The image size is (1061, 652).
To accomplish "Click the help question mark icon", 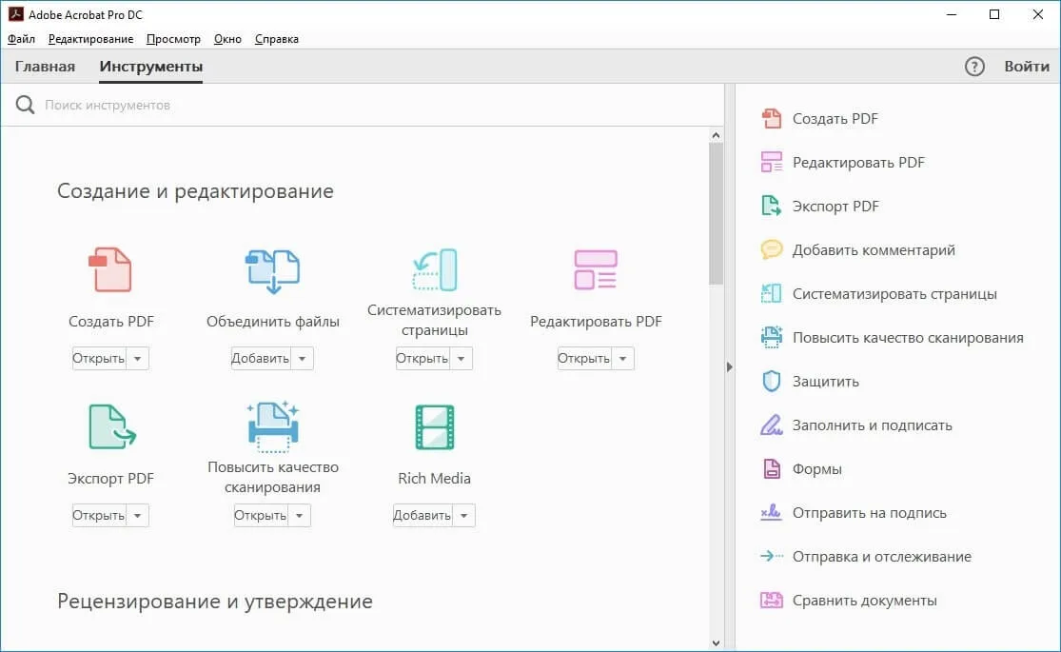I will point(974,66).
